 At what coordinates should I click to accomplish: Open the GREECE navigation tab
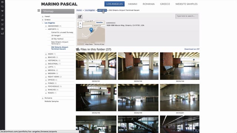point(165,4)
